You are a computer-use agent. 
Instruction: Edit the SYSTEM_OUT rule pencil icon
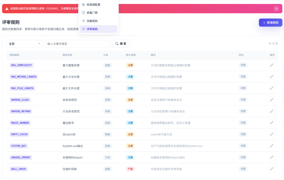click(271, 146)
